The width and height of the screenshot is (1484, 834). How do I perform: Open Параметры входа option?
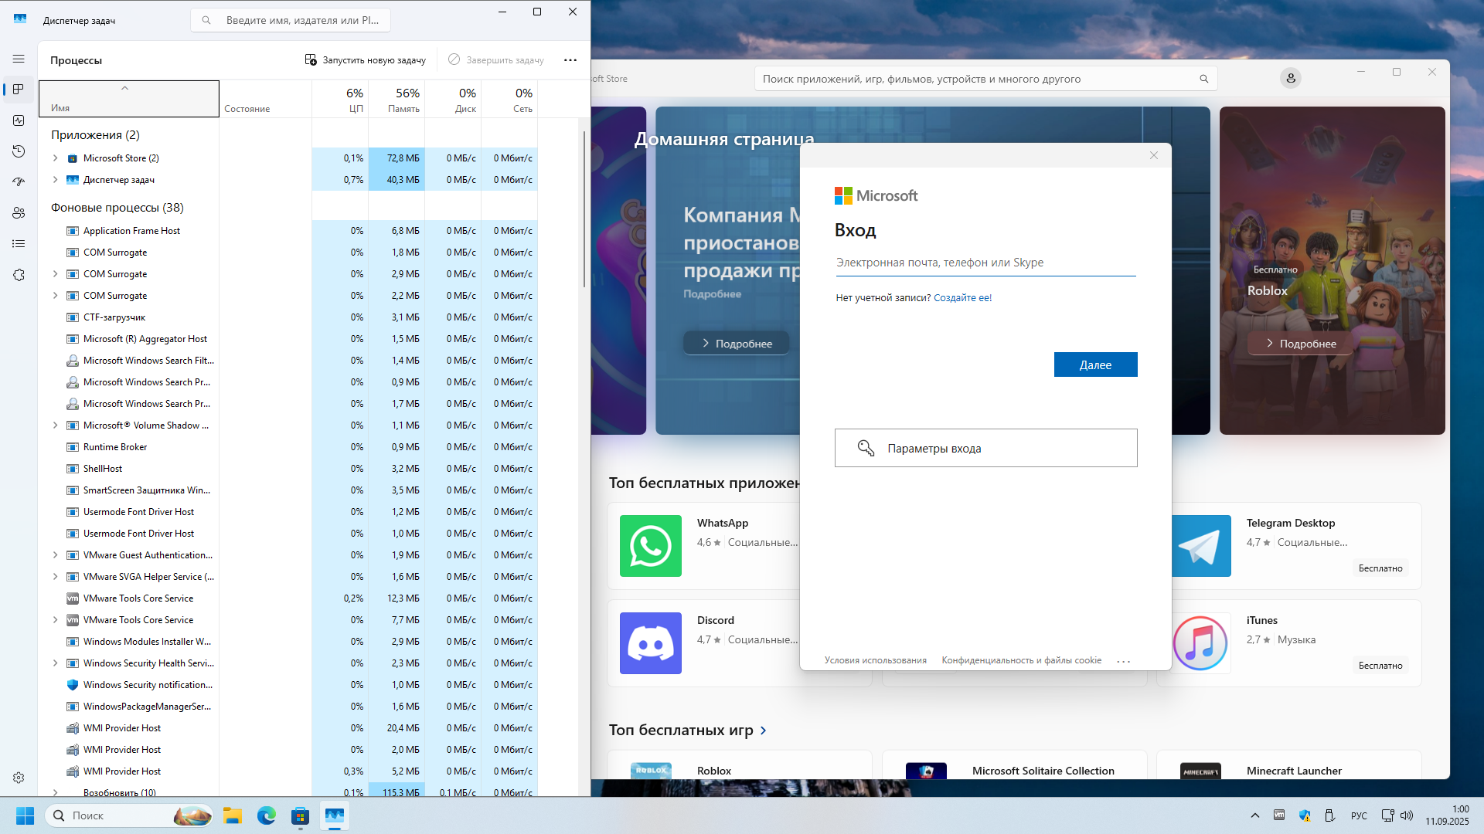(x=985, y=448)
